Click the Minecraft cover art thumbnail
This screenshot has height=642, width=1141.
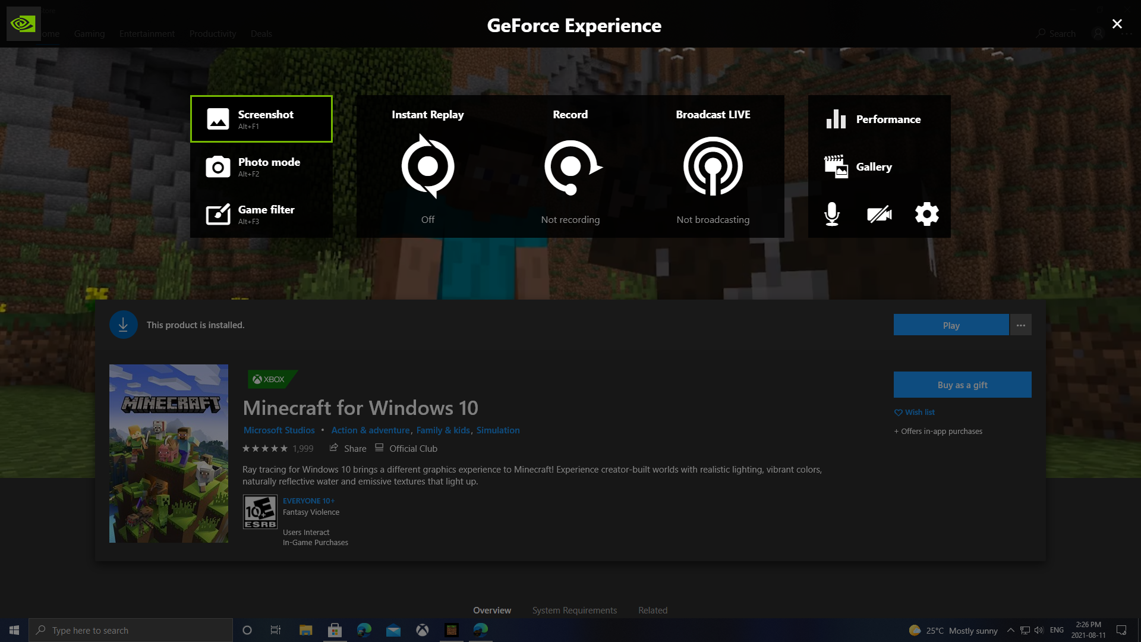pos(169,453)
